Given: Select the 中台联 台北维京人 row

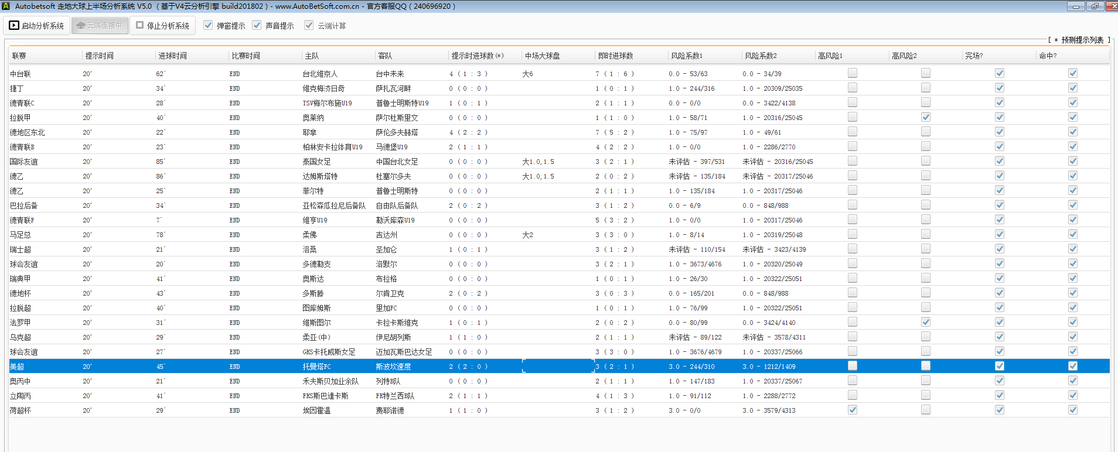Looking at the screenshot, I should pyautogui.click(x=320, y=74).
